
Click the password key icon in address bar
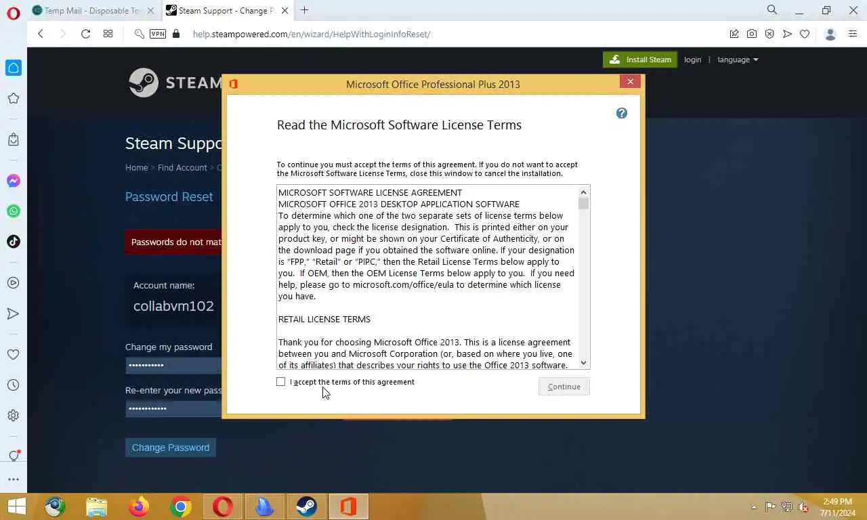(139, 34)
